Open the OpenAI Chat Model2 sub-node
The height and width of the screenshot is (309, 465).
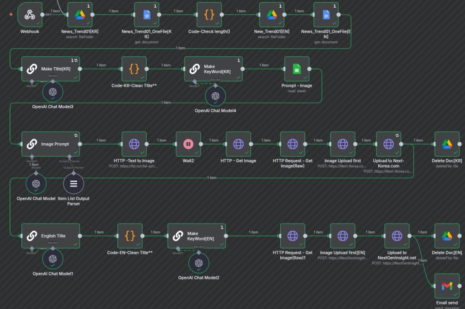[198, 263]
